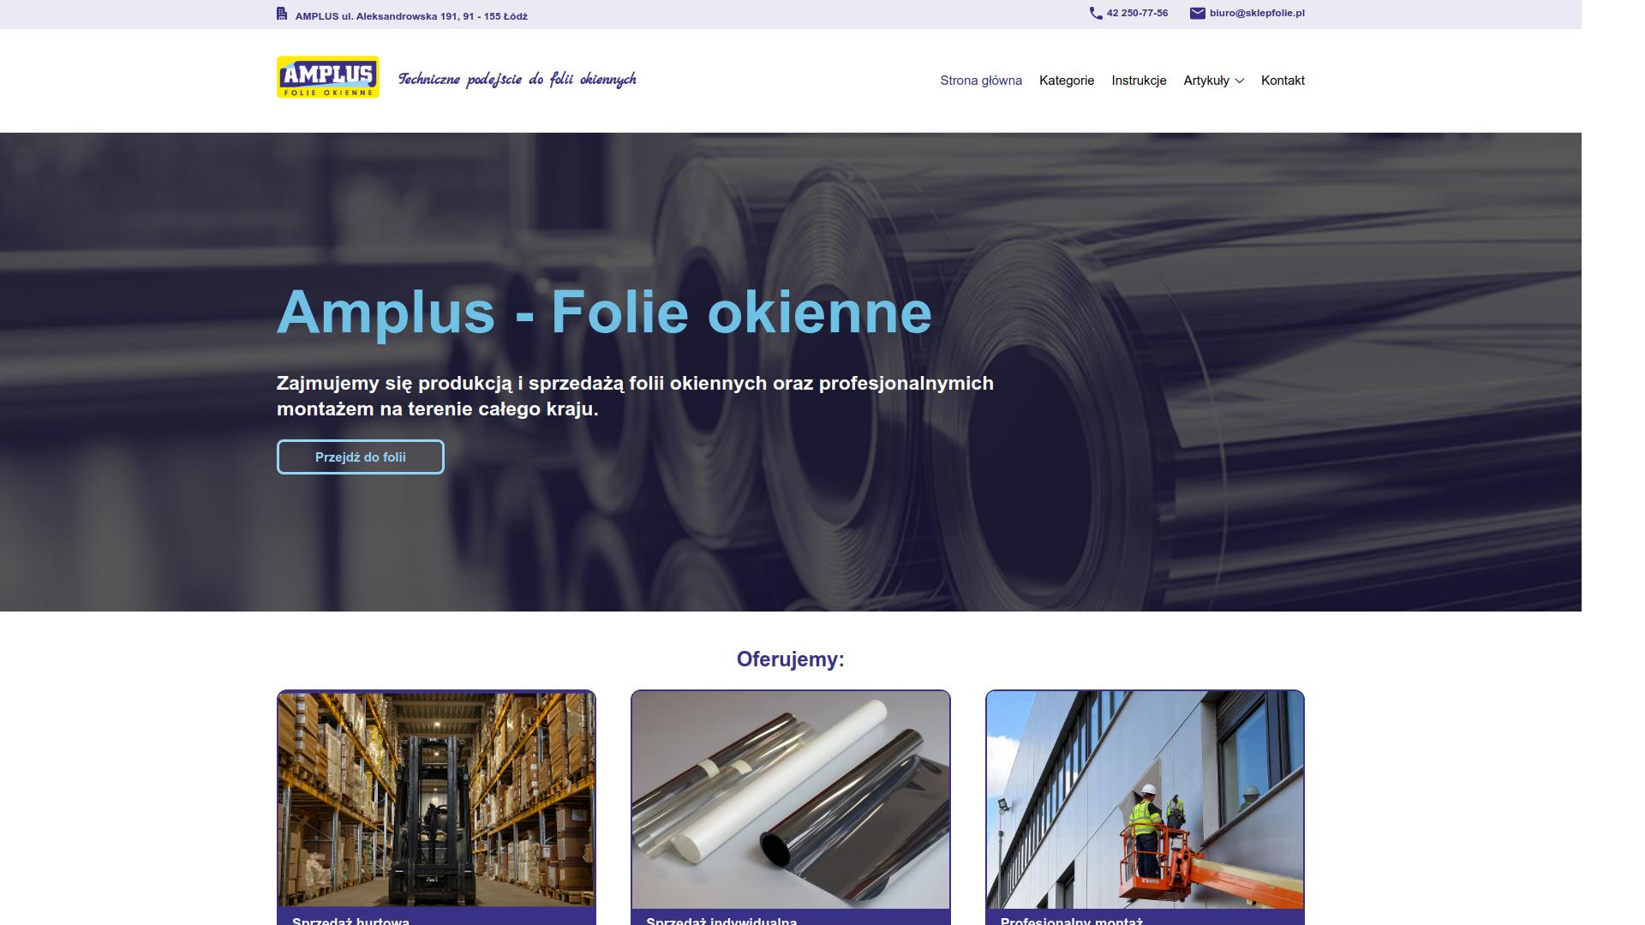The image size is (1645, 925).
Task: Call phone number 42 250-77-56
Action: click(1137, 14)
